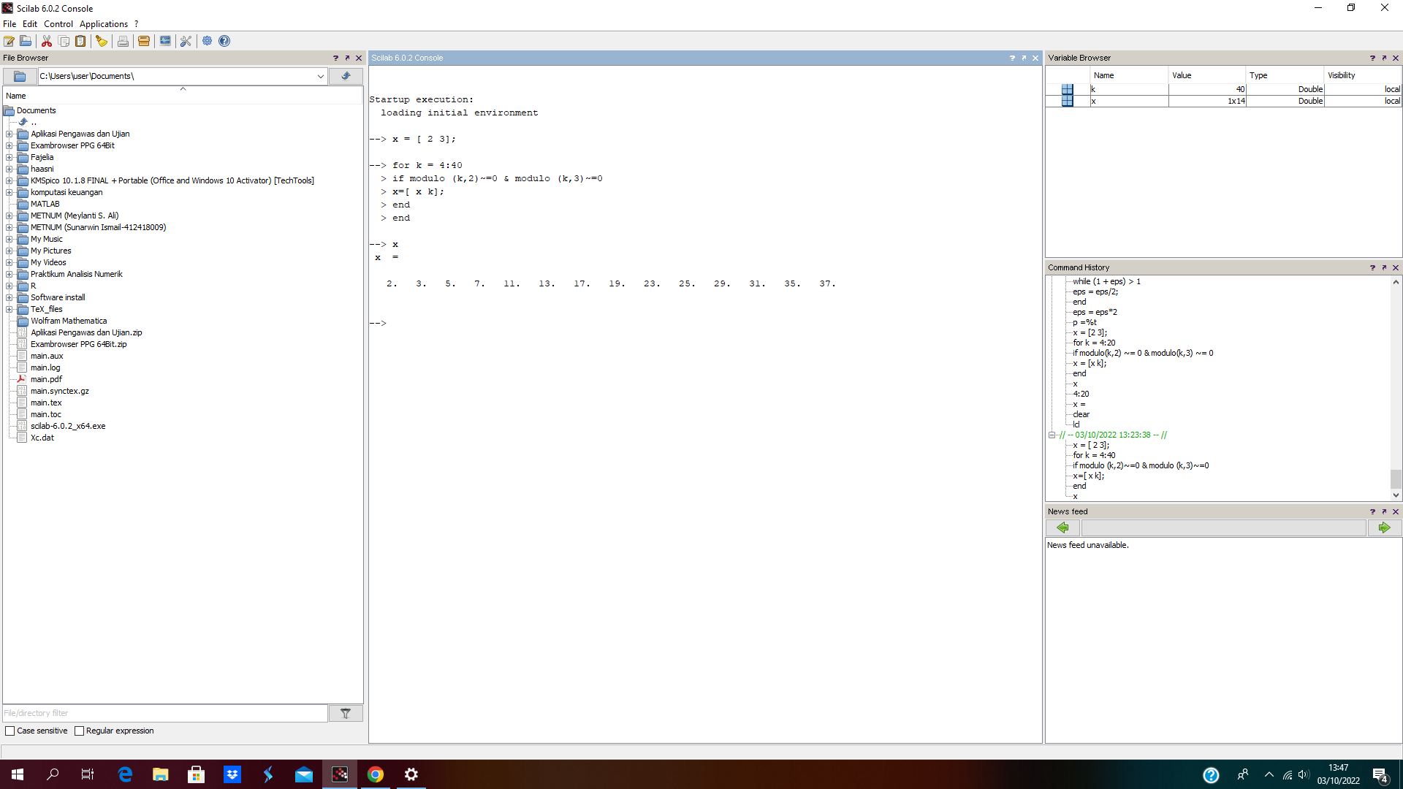Click the Print toolbar icon
The image size is (1403, 789).
123,41
